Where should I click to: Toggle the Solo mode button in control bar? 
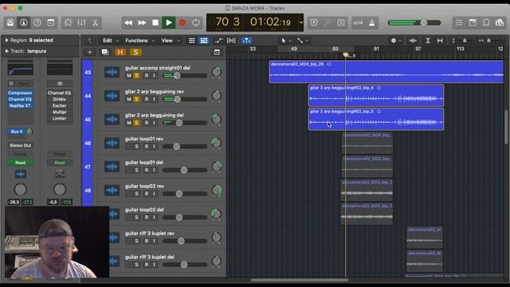pyautogui.click(x=341, y=22)
